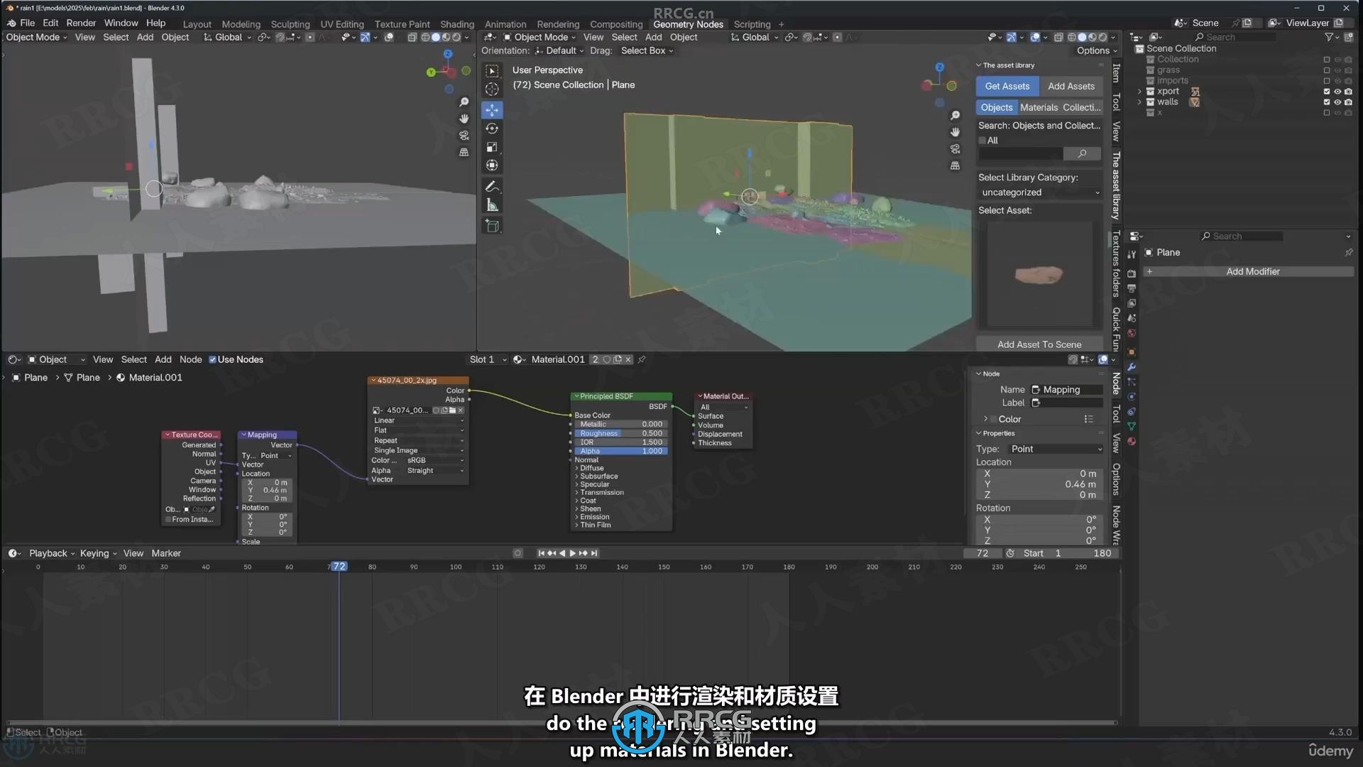
Task: Open the Playback menu in timeline
Action: pos(52,554)
